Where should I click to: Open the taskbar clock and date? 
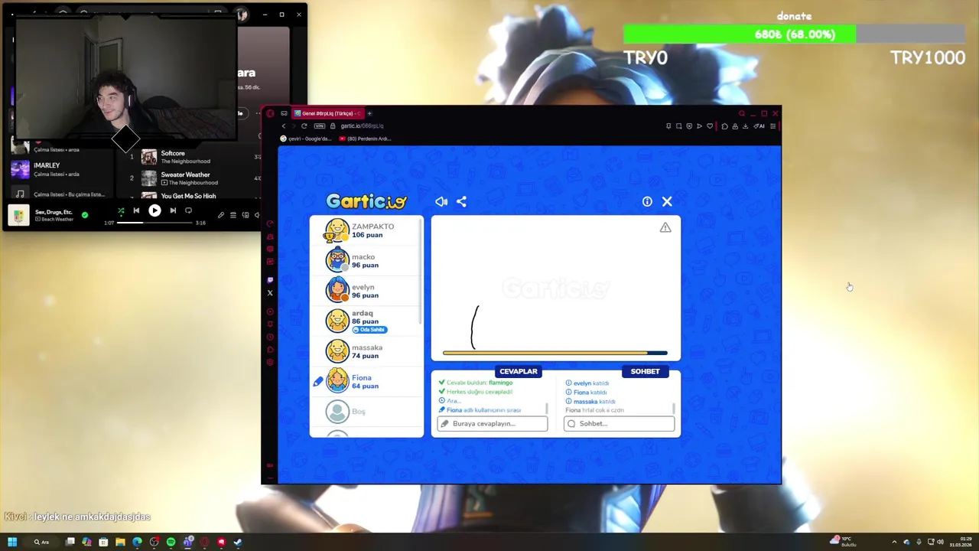click(961, 542)
